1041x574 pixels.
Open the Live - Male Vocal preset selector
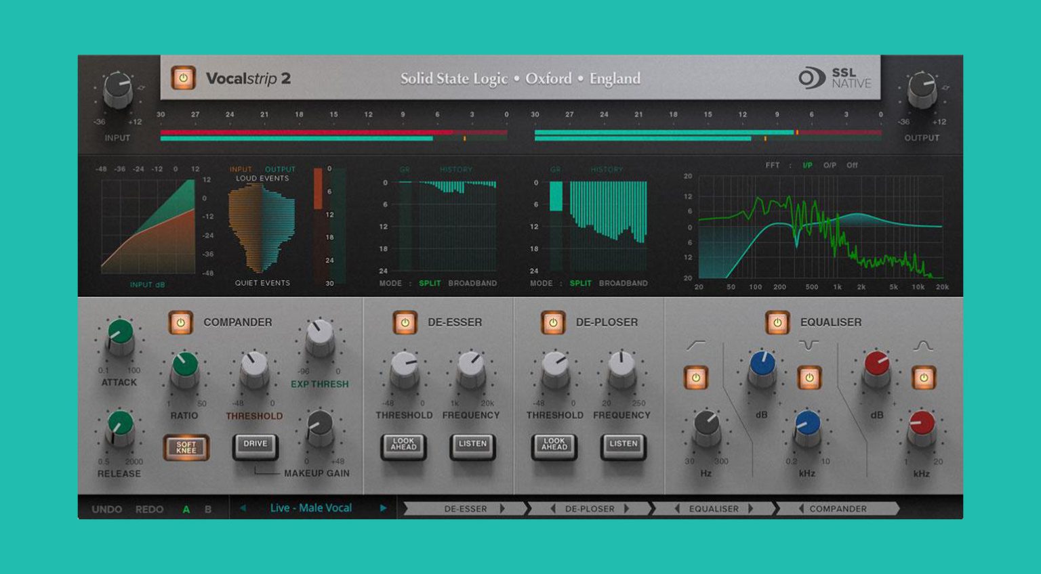click(x=311, y=508)
